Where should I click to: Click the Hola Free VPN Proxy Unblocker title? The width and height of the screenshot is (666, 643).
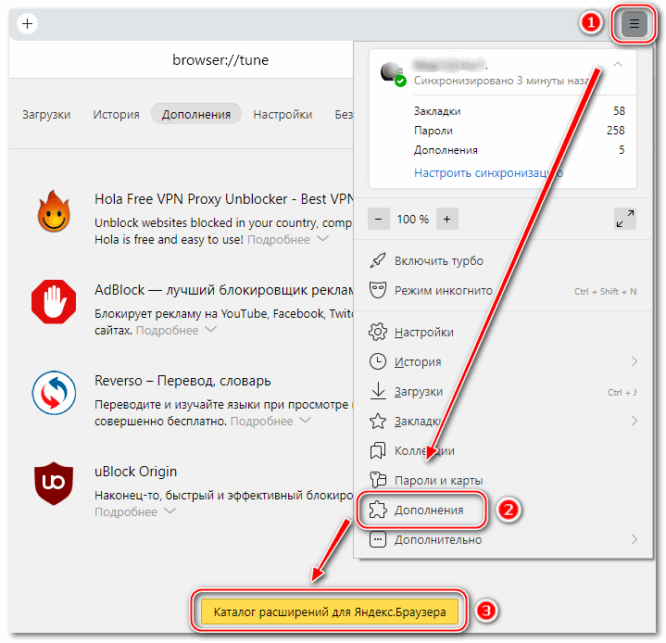coord(224,199)
